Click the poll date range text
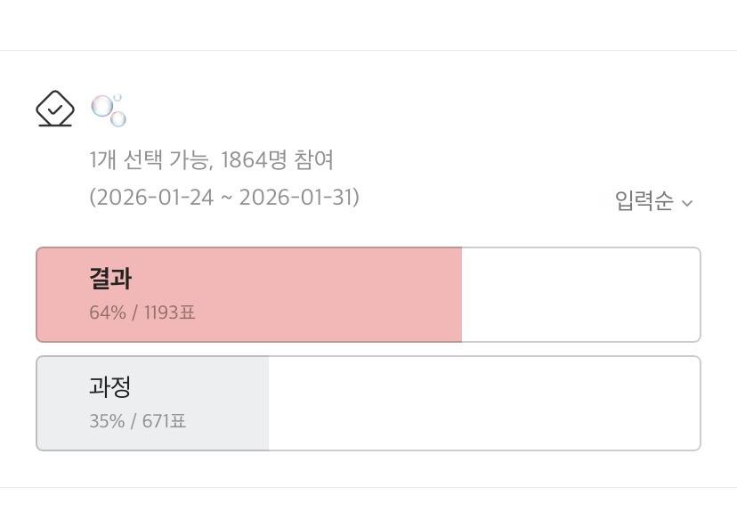737x511 pixels. click(x=224, y=198)
